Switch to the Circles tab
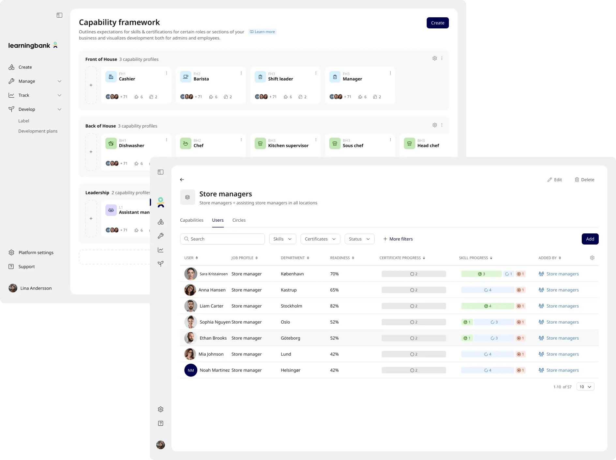Screen dimensions: 616x460 (x=239, y=220)
